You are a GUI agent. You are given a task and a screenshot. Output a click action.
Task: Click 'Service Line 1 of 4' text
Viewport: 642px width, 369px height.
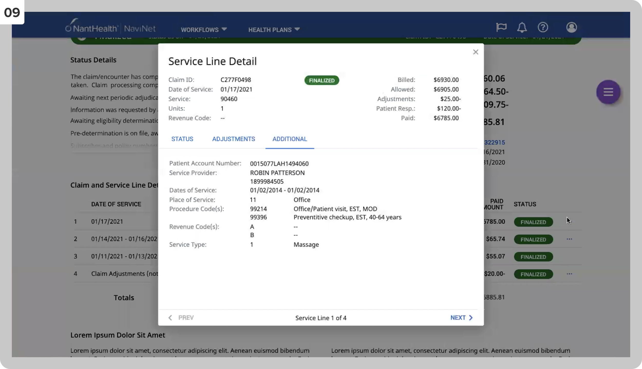(321, 318)
